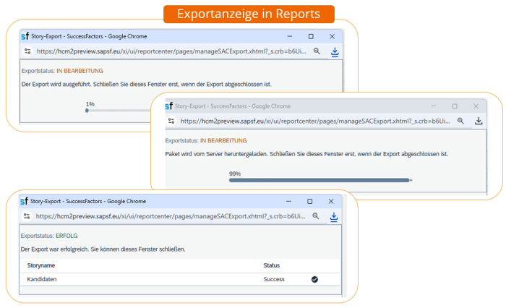Close the ERFOLG export window
This screenshot has height=308, width=506.
(x=331, y=202)
